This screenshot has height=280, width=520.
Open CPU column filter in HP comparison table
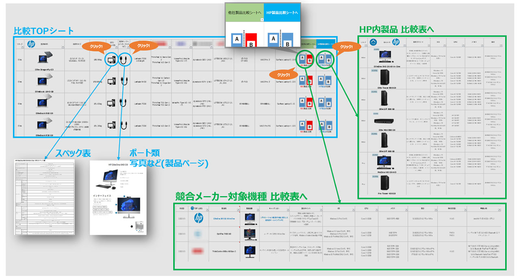click(x=464, y=45)
